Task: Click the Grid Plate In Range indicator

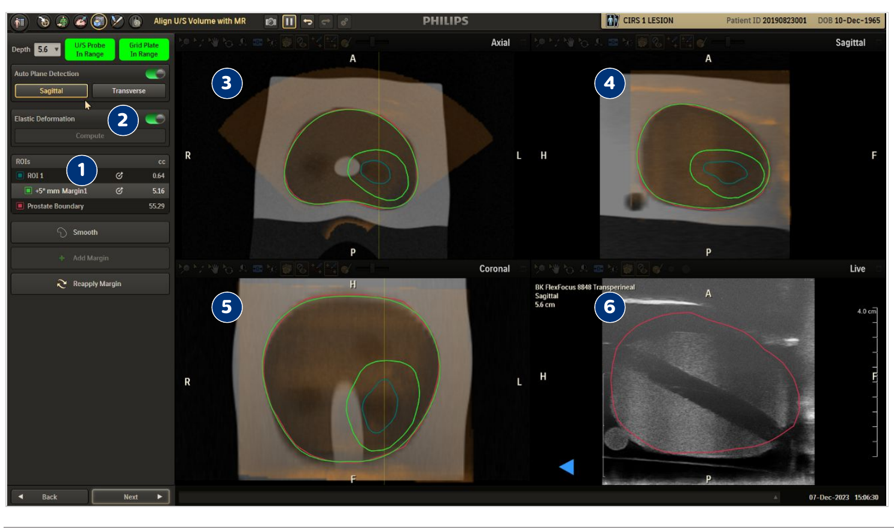Action: tap(144, 49)
